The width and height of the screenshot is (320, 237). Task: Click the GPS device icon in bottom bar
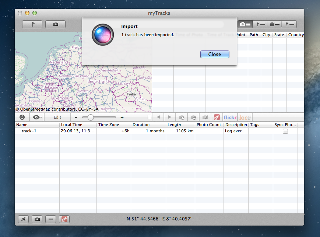pyautogui.click(x=23, y=219)
